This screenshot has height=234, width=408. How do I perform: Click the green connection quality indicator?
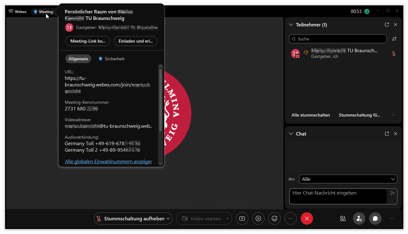coord(367,11)
